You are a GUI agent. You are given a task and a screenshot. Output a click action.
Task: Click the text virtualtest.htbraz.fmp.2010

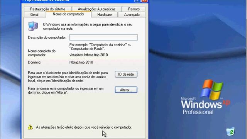click(89, 55)
